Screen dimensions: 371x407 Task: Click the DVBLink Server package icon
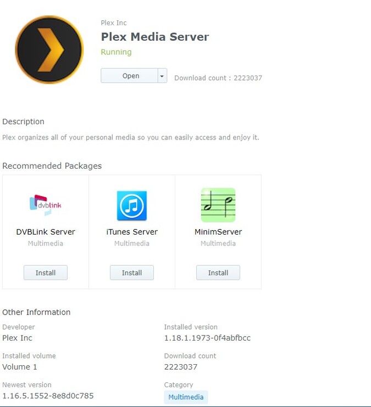pos(46,205)
